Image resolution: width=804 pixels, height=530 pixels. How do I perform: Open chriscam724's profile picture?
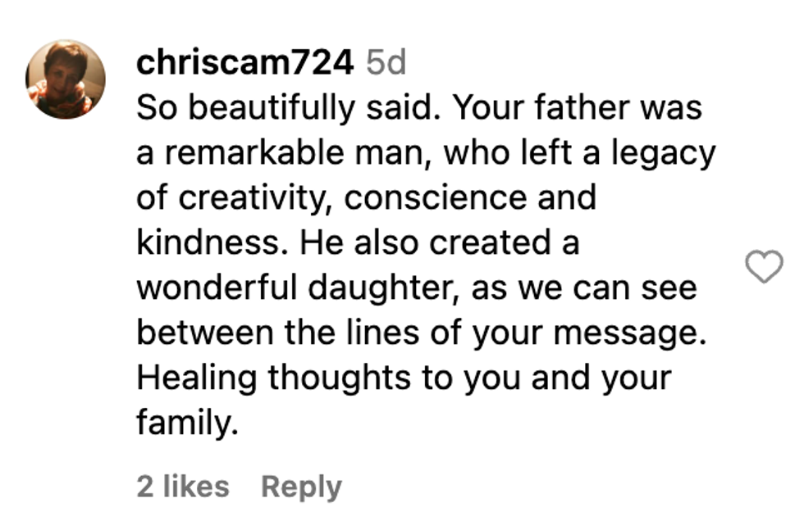[x=66, y=79]
